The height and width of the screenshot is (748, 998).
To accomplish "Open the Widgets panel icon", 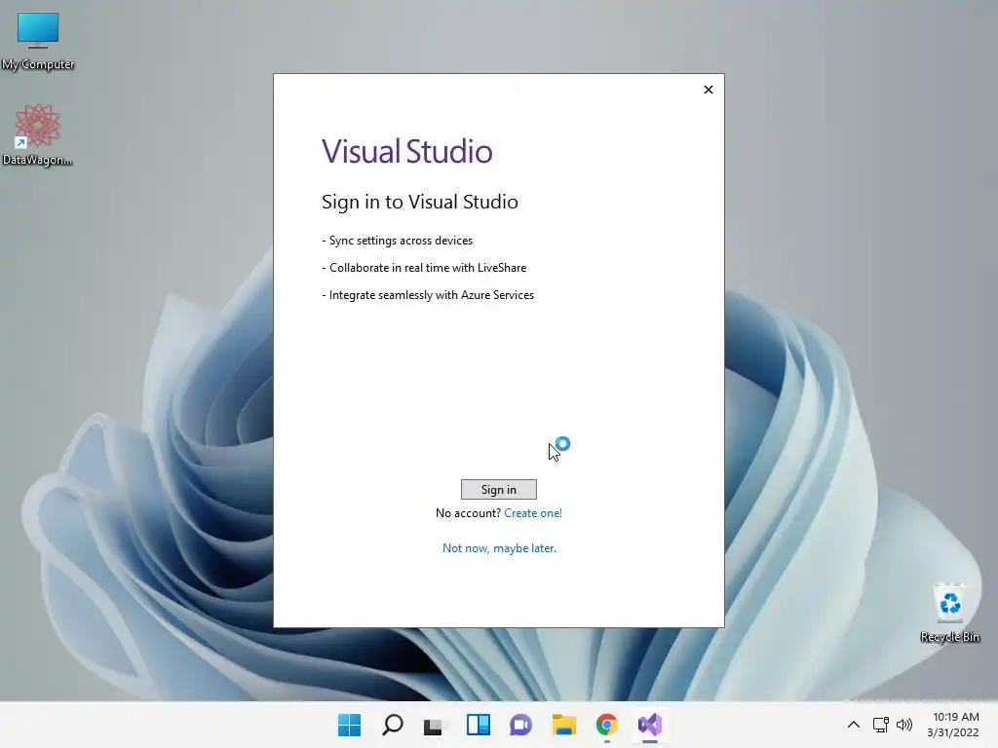I will click(x=478, y=725).
